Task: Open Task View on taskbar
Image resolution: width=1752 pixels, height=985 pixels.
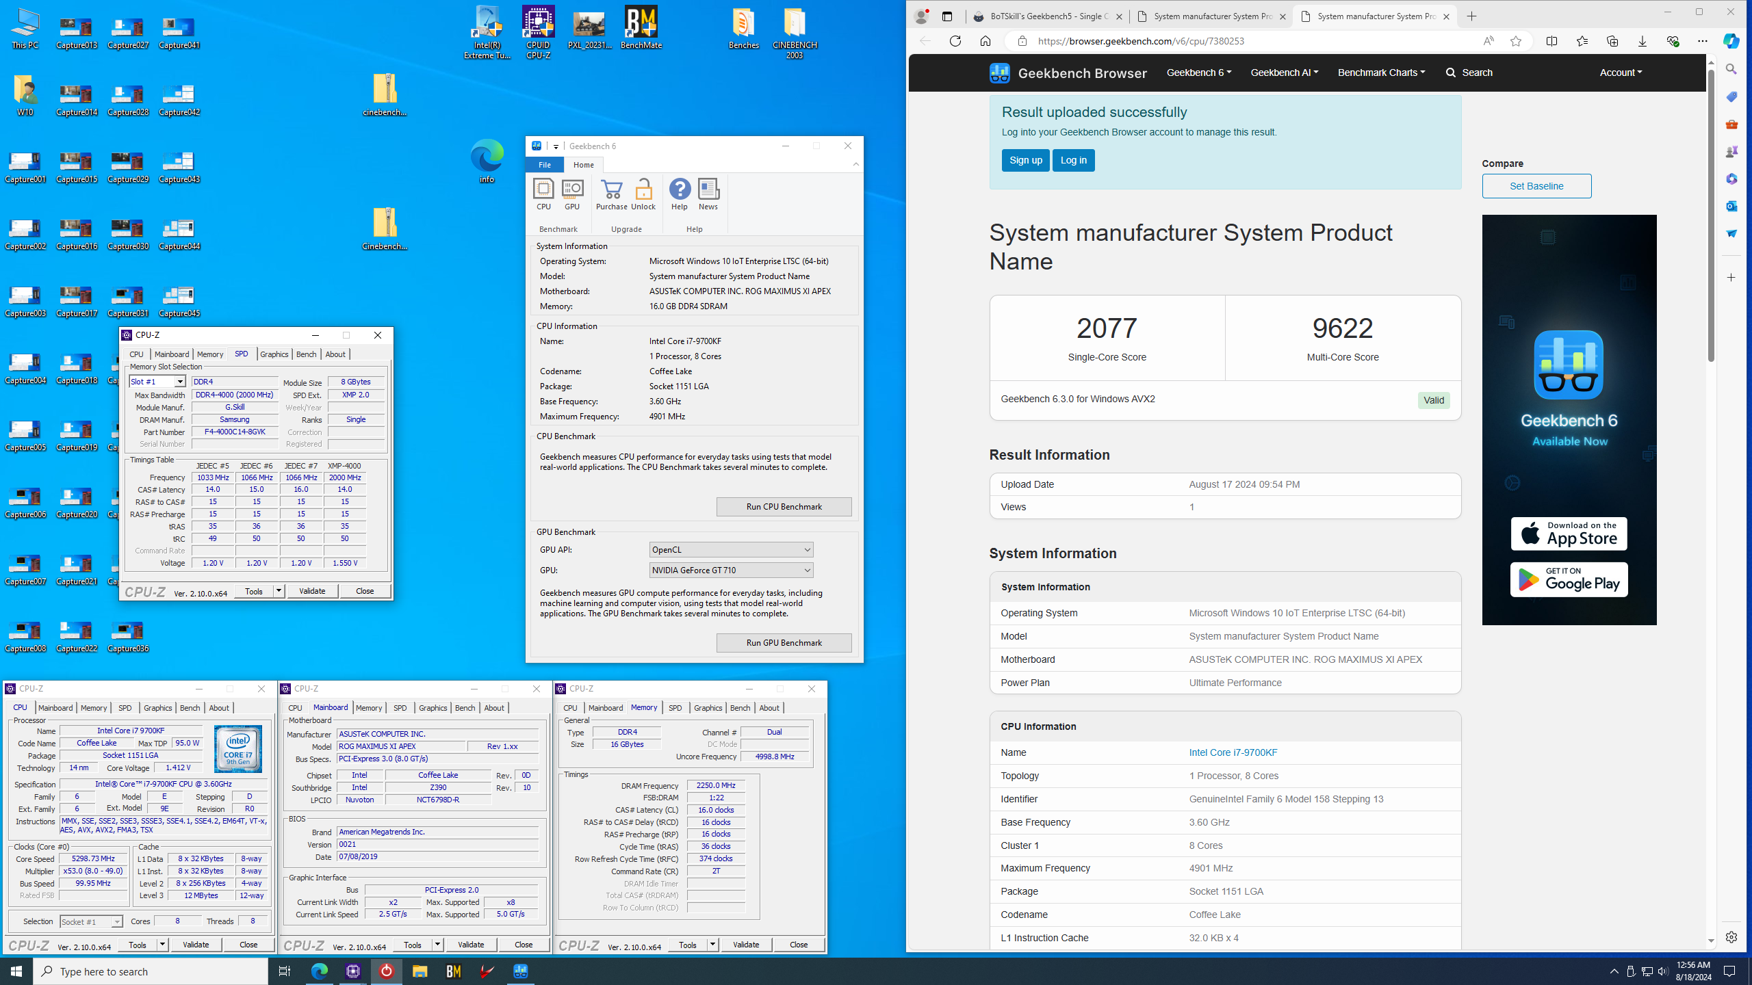Action: (x=285, y=971)
